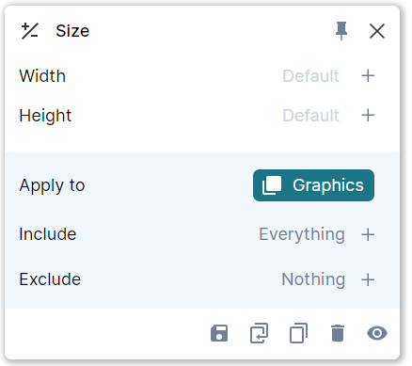
Task: Delete this rule with trash icon
Action: tap(338, 333)
